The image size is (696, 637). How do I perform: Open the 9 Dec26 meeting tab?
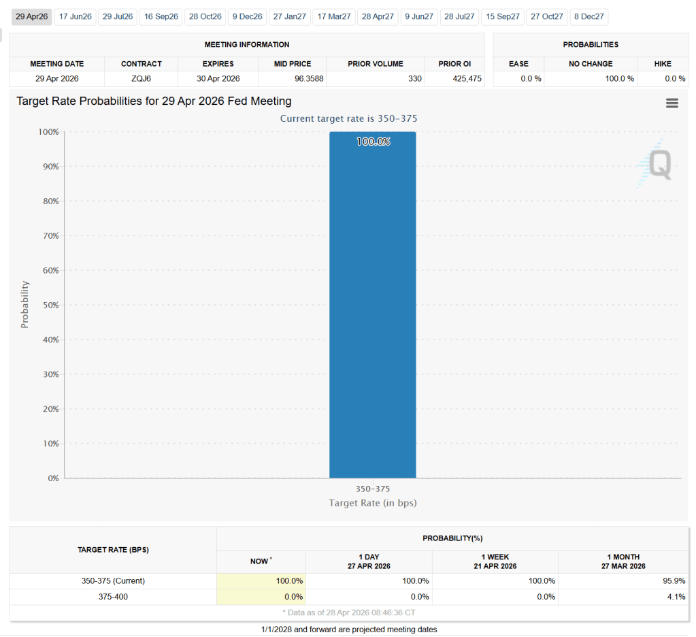pos(247,16)
